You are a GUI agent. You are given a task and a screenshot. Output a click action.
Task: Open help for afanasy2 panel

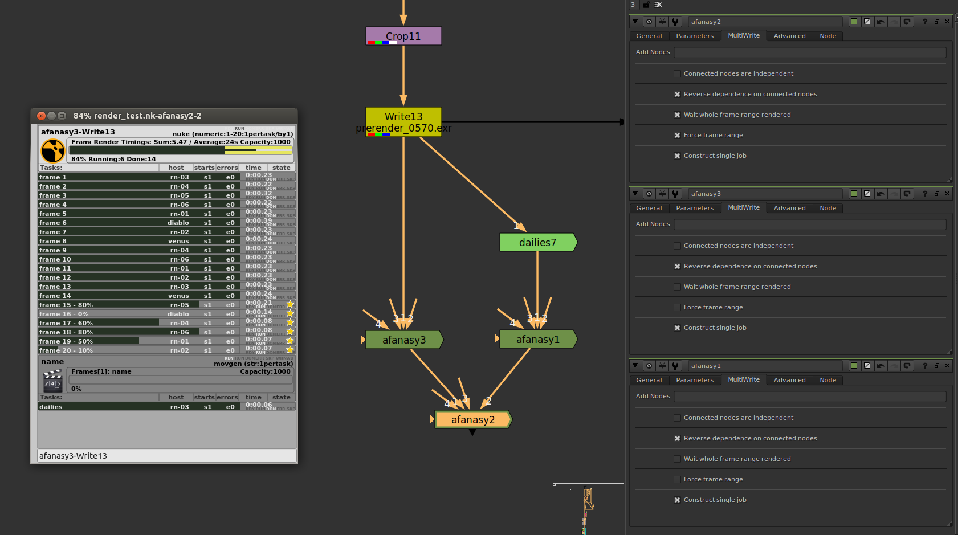point(925,22)
